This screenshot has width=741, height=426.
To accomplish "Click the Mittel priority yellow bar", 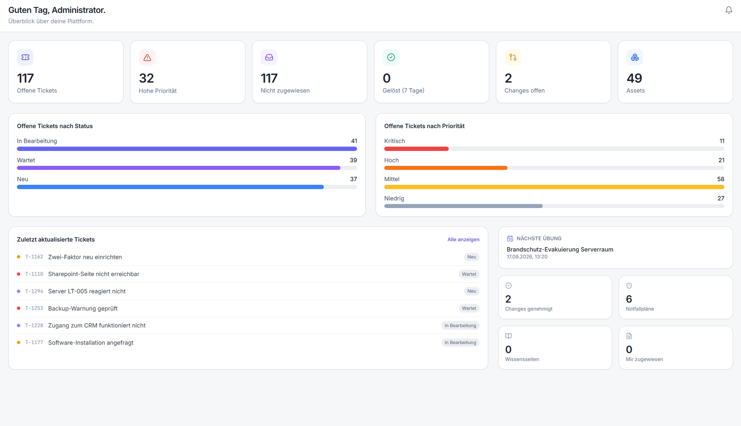I will [554, 187].
